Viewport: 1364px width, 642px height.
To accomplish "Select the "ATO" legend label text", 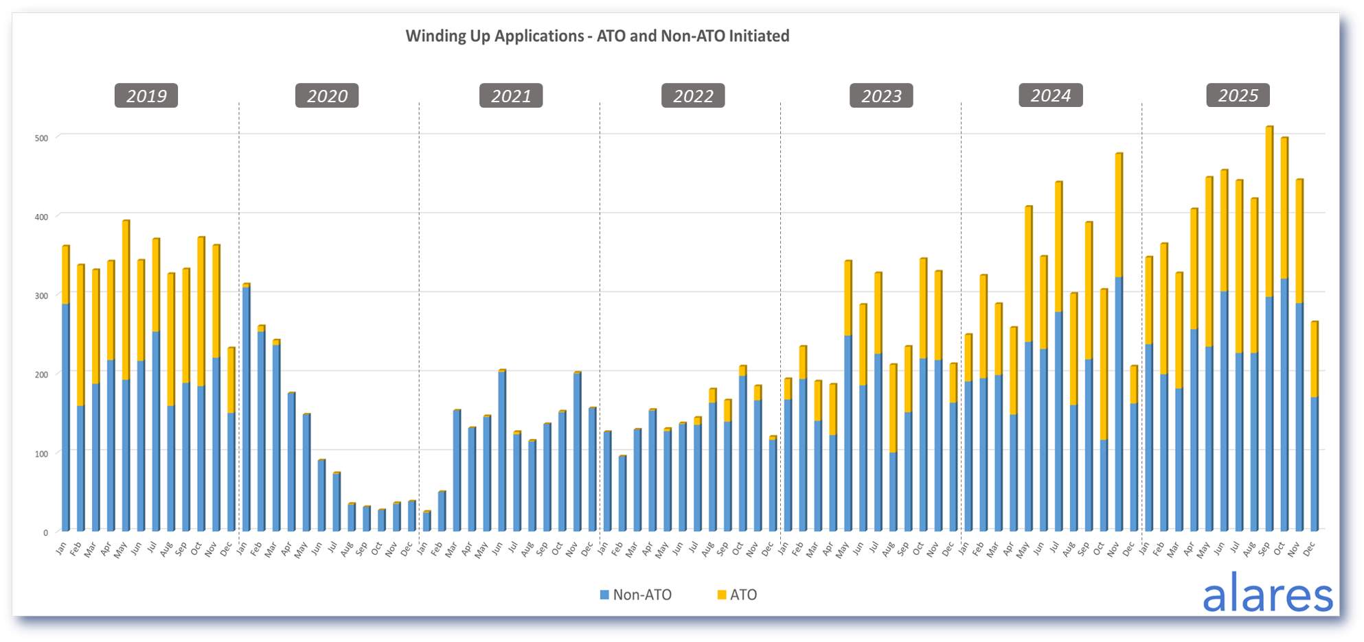I will 743,595.
